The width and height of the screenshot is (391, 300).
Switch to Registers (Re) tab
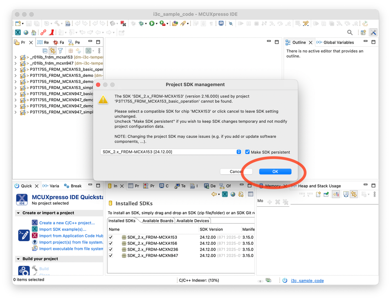click(x=43, y=42)
